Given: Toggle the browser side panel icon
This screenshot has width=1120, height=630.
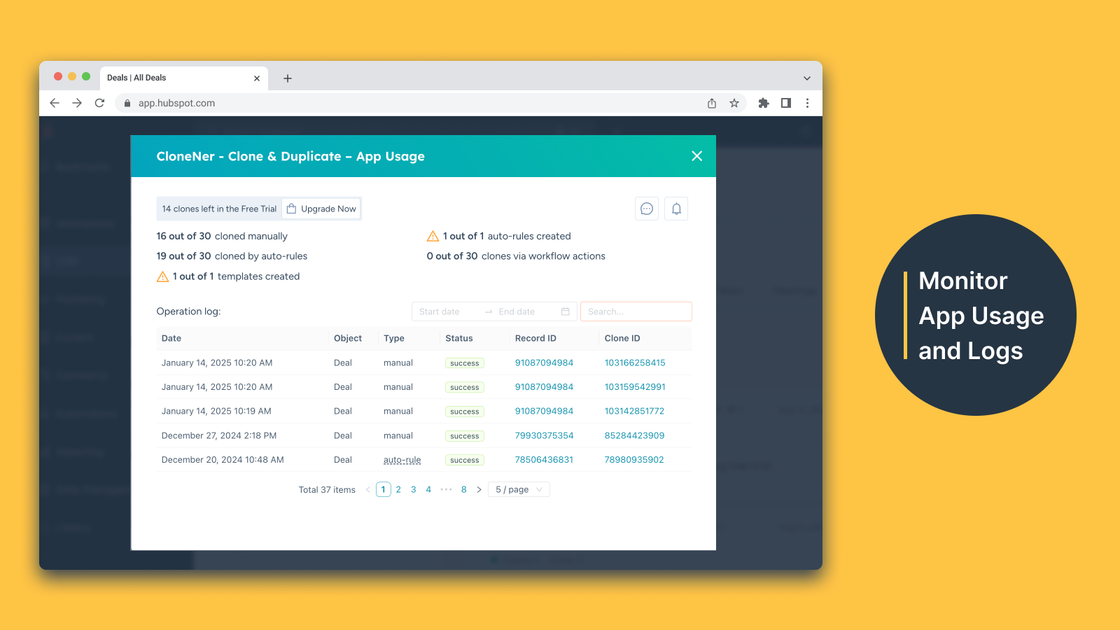Looking at the screenshot, I should 786,103.
